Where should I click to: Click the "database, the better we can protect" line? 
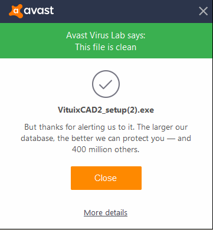[106, 139]
